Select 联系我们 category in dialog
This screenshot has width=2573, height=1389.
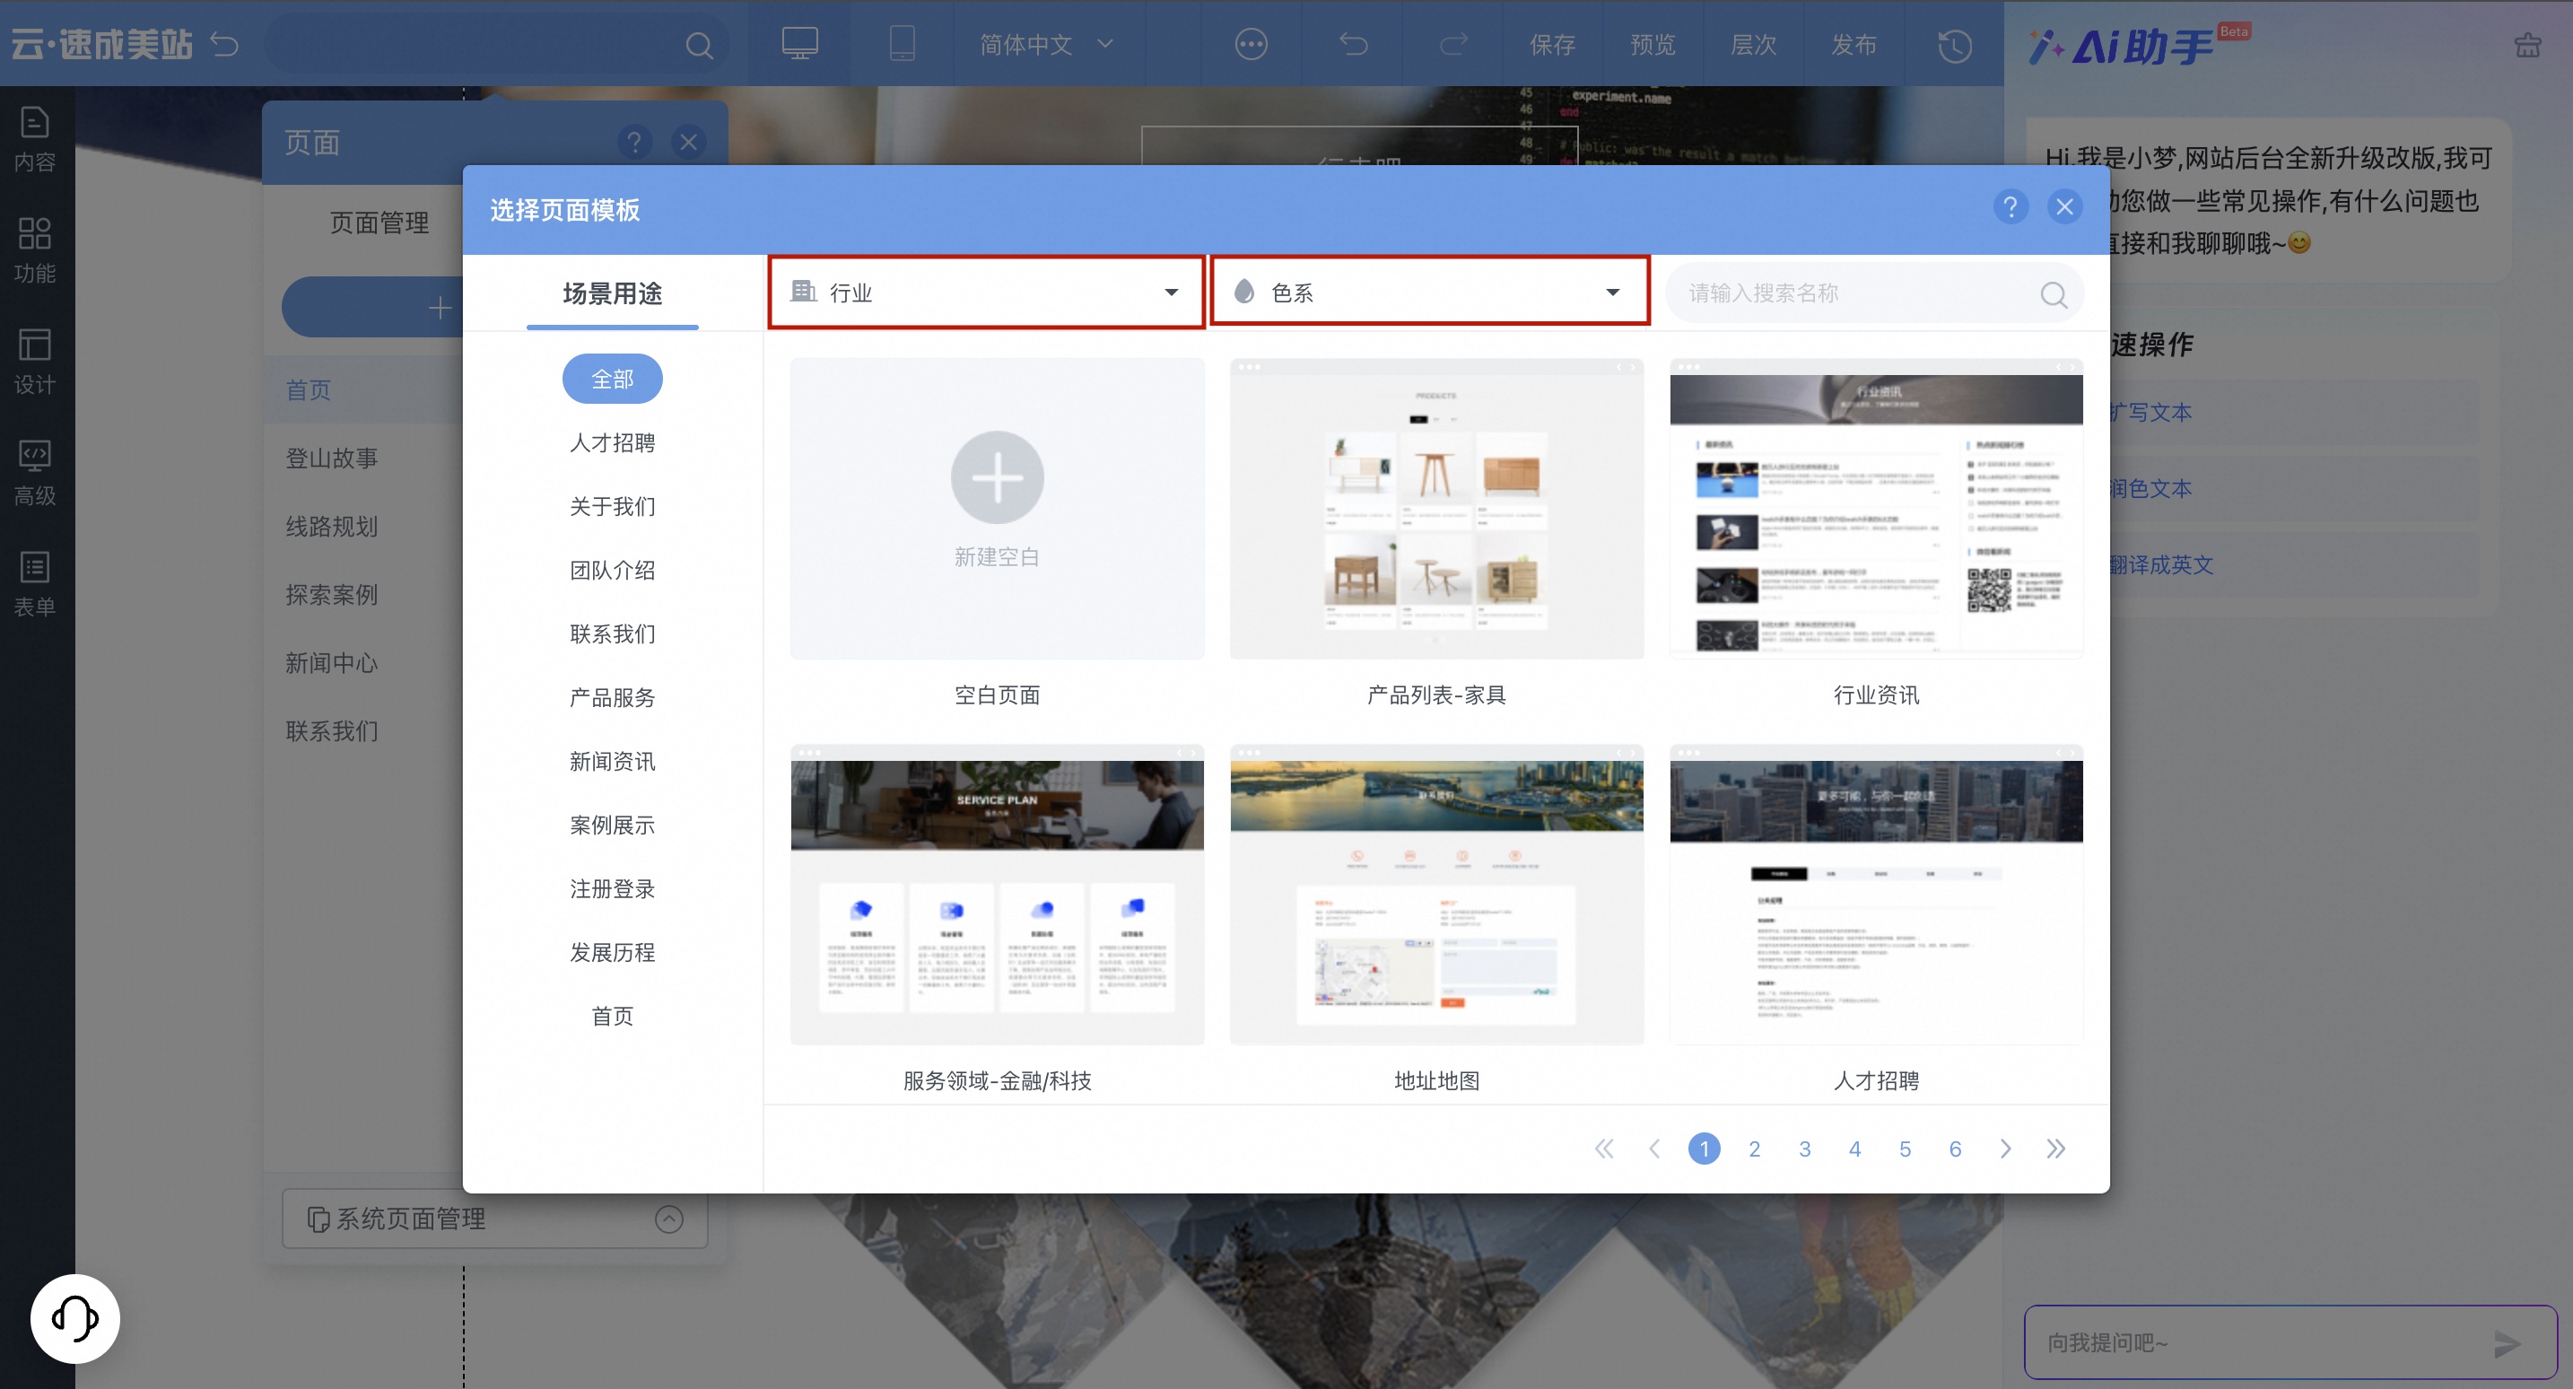[612, 633]
